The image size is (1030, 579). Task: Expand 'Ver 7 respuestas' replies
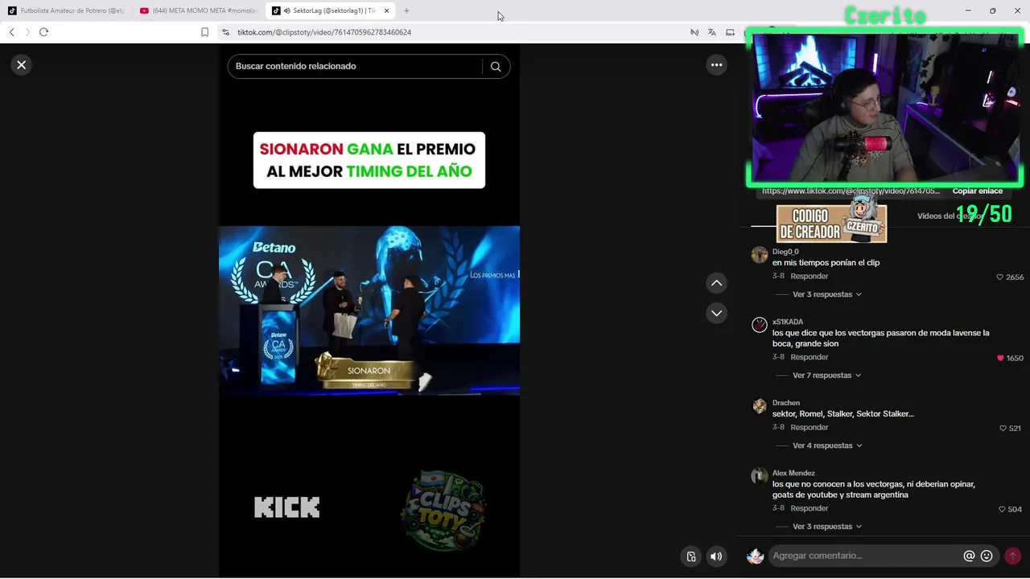[x=827, y=376]
